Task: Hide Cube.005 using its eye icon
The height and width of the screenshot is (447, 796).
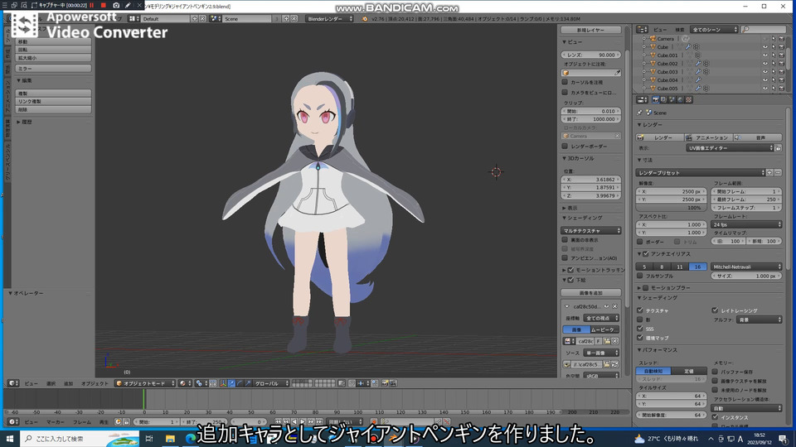Action: point(765,89)
